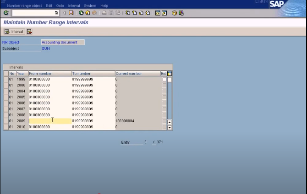Go to Next Page icon
Screen dimensions: 307x194
point(141,13)
